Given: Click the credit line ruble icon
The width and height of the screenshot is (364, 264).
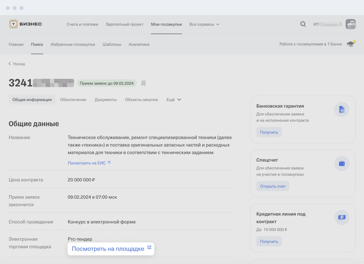Looking at the screenshot, I should pos(342,217).
